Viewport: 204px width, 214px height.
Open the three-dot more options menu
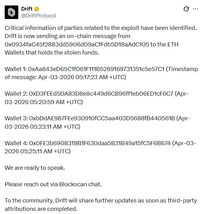196,9
